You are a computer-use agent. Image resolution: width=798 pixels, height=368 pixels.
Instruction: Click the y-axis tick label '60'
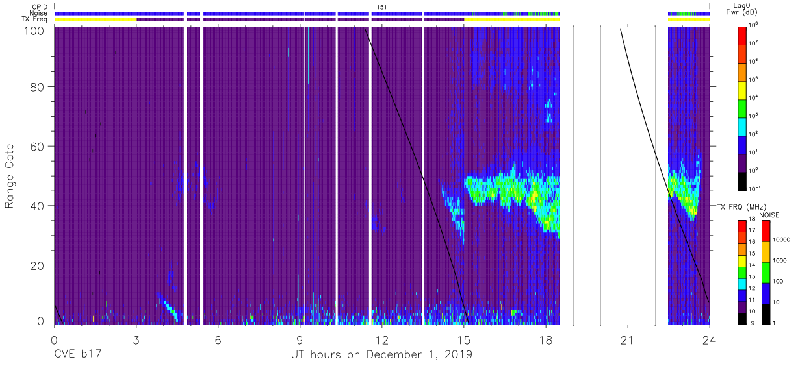[37, 146]
